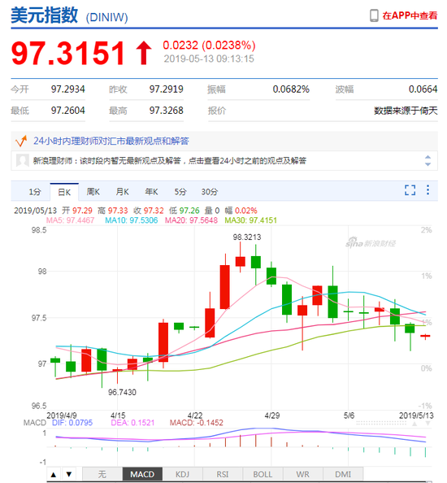This screenshot has width=447, height=483.
Task: Click the 振幅 value 0.0682%
Action: pyautogui.click(x=291, y=89)
